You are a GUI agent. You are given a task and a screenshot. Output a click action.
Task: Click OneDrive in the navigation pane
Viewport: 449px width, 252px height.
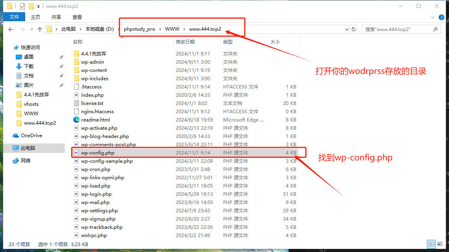pyautogui.click(x=31, y=136)
